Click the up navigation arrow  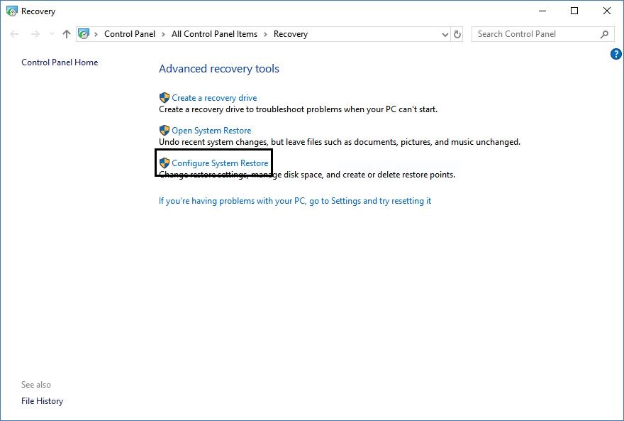[x=66, y=33]
